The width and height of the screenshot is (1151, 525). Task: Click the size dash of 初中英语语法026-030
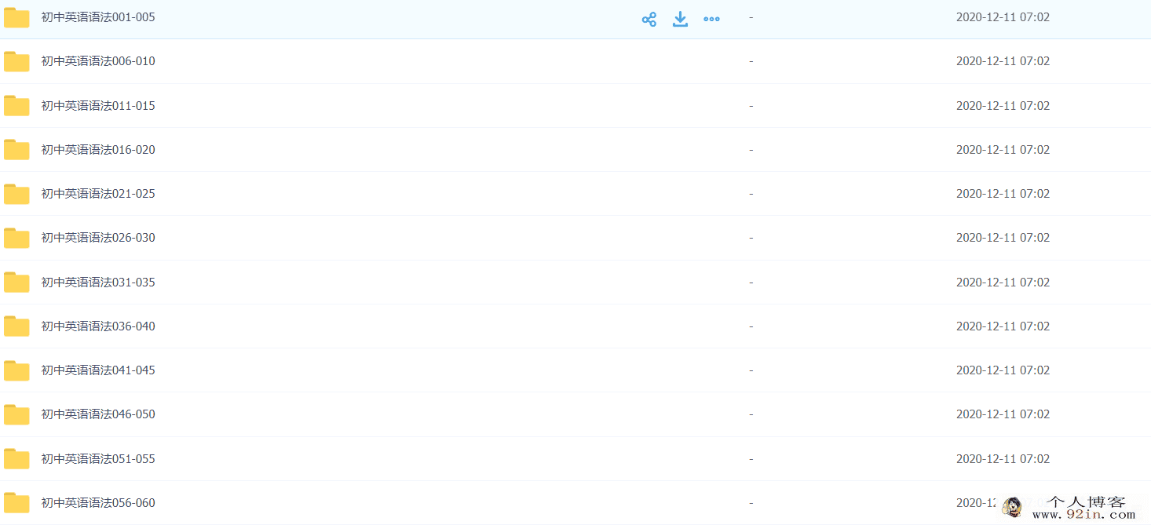(x=751, y=238)
